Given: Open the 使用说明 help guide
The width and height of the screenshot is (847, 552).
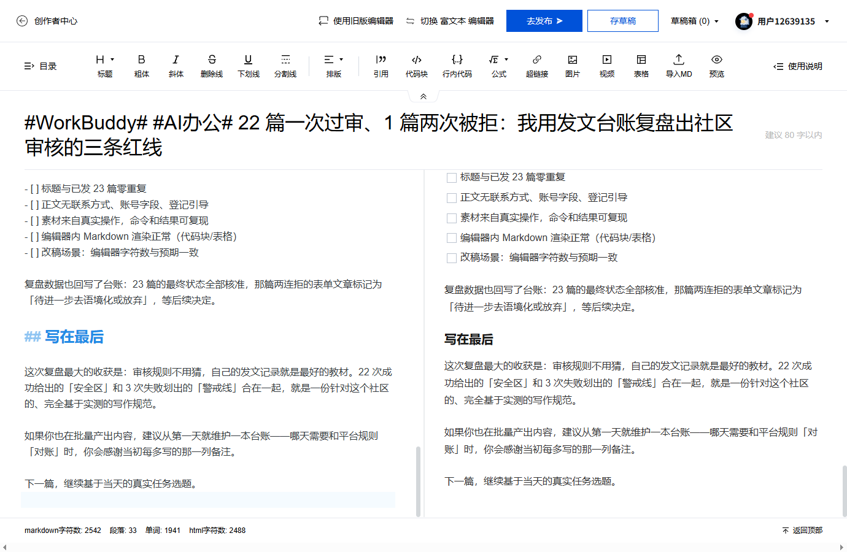Looking at the screenshot, I should [798, 66].
